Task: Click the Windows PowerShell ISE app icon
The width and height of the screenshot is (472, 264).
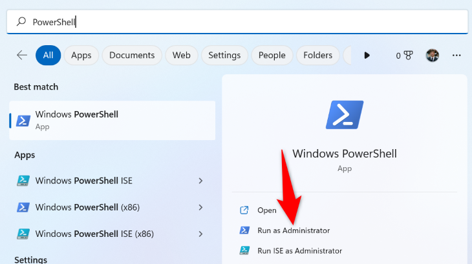Action: click(23, 181)
